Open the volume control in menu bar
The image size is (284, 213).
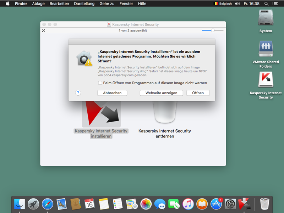point(237,4)
